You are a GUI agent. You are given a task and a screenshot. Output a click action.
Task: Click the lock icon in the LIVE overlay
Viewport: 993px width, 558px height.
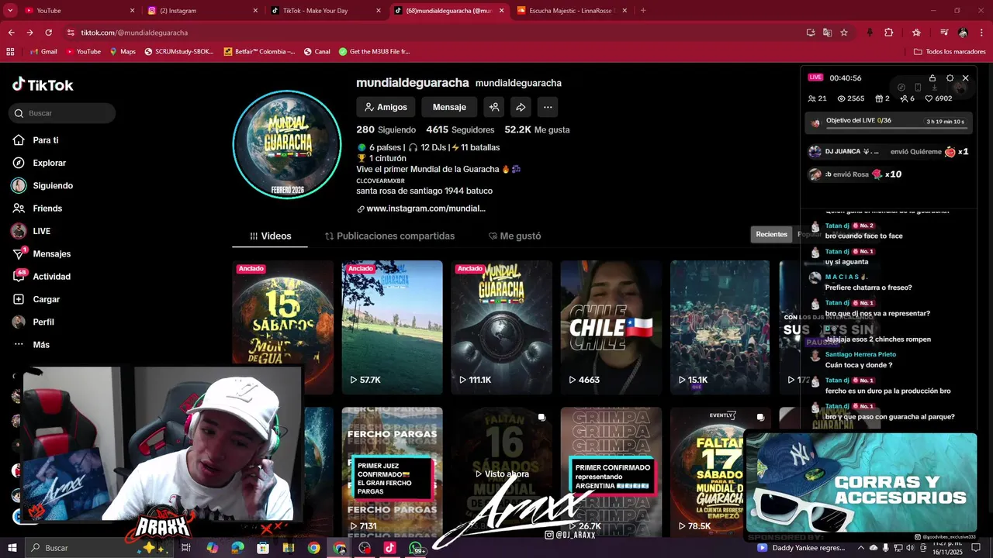click(932, 78)
